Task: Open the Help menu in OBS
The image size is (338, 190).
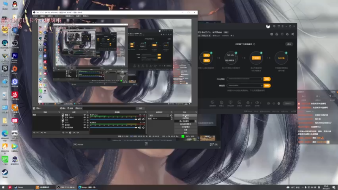Action: (x=86, y=16)
